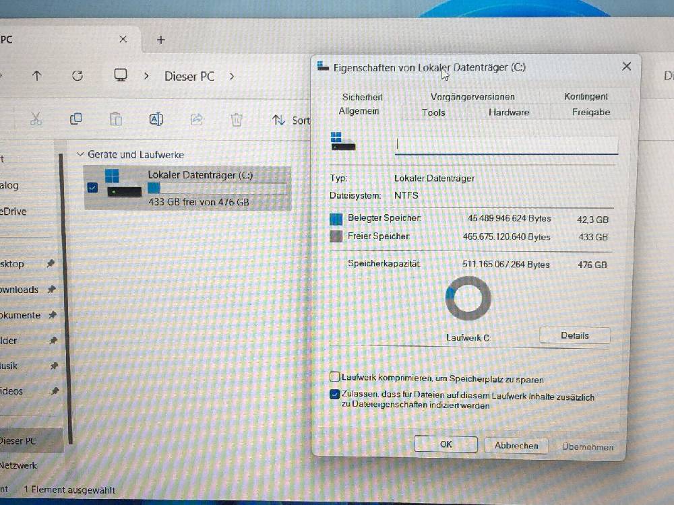Click the Übernehmen button
674x505 pixels.
coord(588,447)
